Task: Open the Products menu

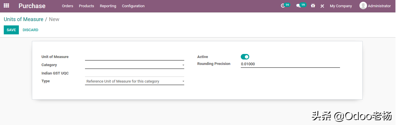Action: tap(86, 6)
